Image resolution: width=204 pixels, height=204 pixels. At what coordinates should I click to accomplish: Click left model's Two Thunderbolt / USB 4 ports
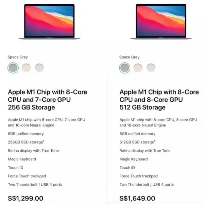point(35,185)
